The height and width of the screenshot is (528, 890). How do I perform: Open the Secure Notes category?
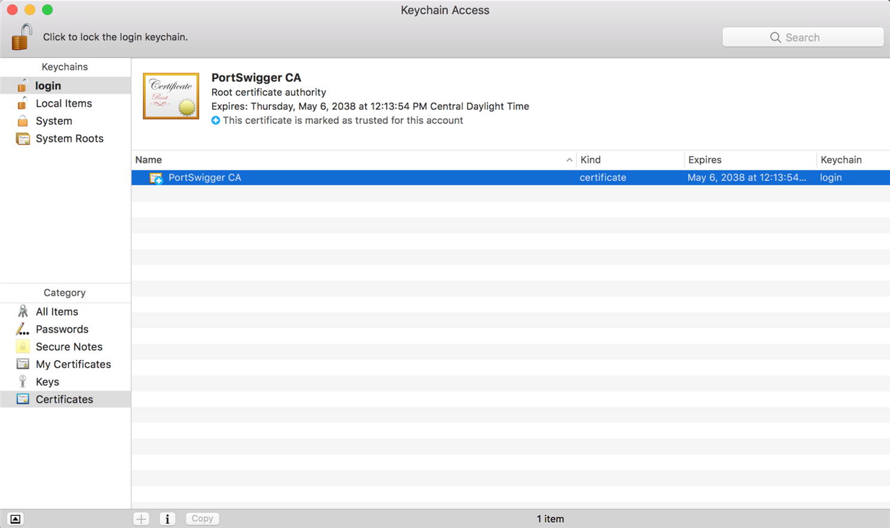tap(69, 346)
